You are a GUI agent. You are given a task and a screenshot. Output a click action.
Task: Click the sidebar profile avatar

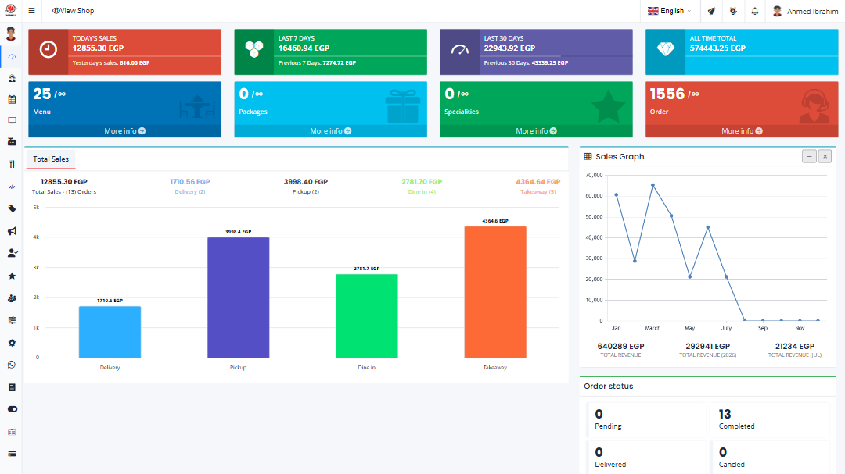pyautogui.click(x=11, y=34)
